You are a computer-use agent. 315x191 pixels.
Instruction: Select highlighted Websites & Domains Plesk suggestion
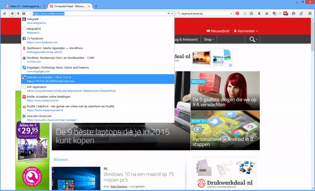[98, 79]
